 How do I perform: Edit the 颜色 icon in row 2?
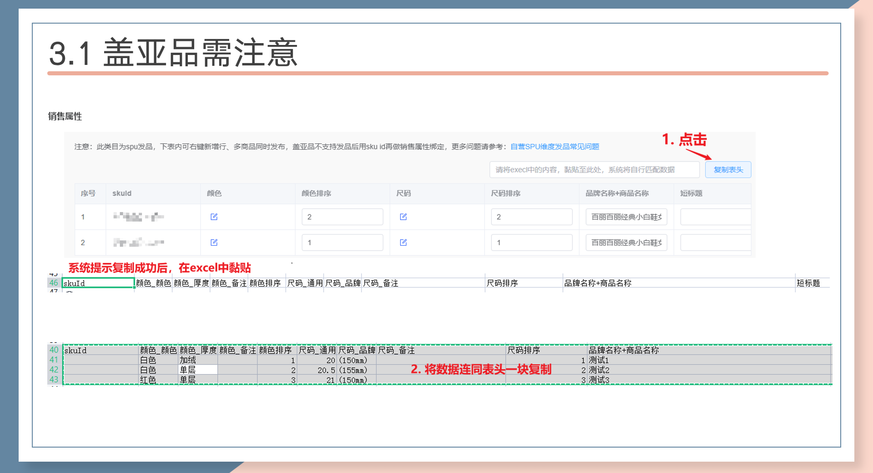(214, 242)
